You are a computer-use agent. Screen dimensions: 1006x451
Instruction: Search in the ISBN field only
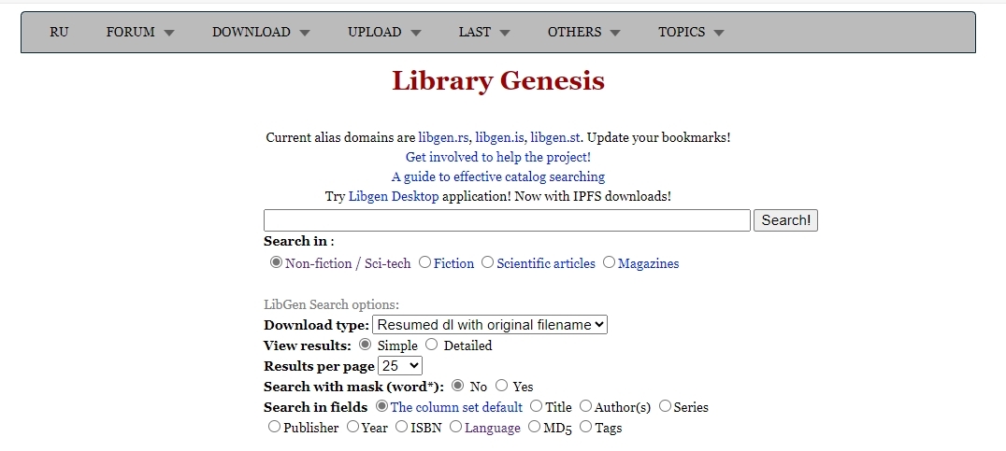coord(401,427)
